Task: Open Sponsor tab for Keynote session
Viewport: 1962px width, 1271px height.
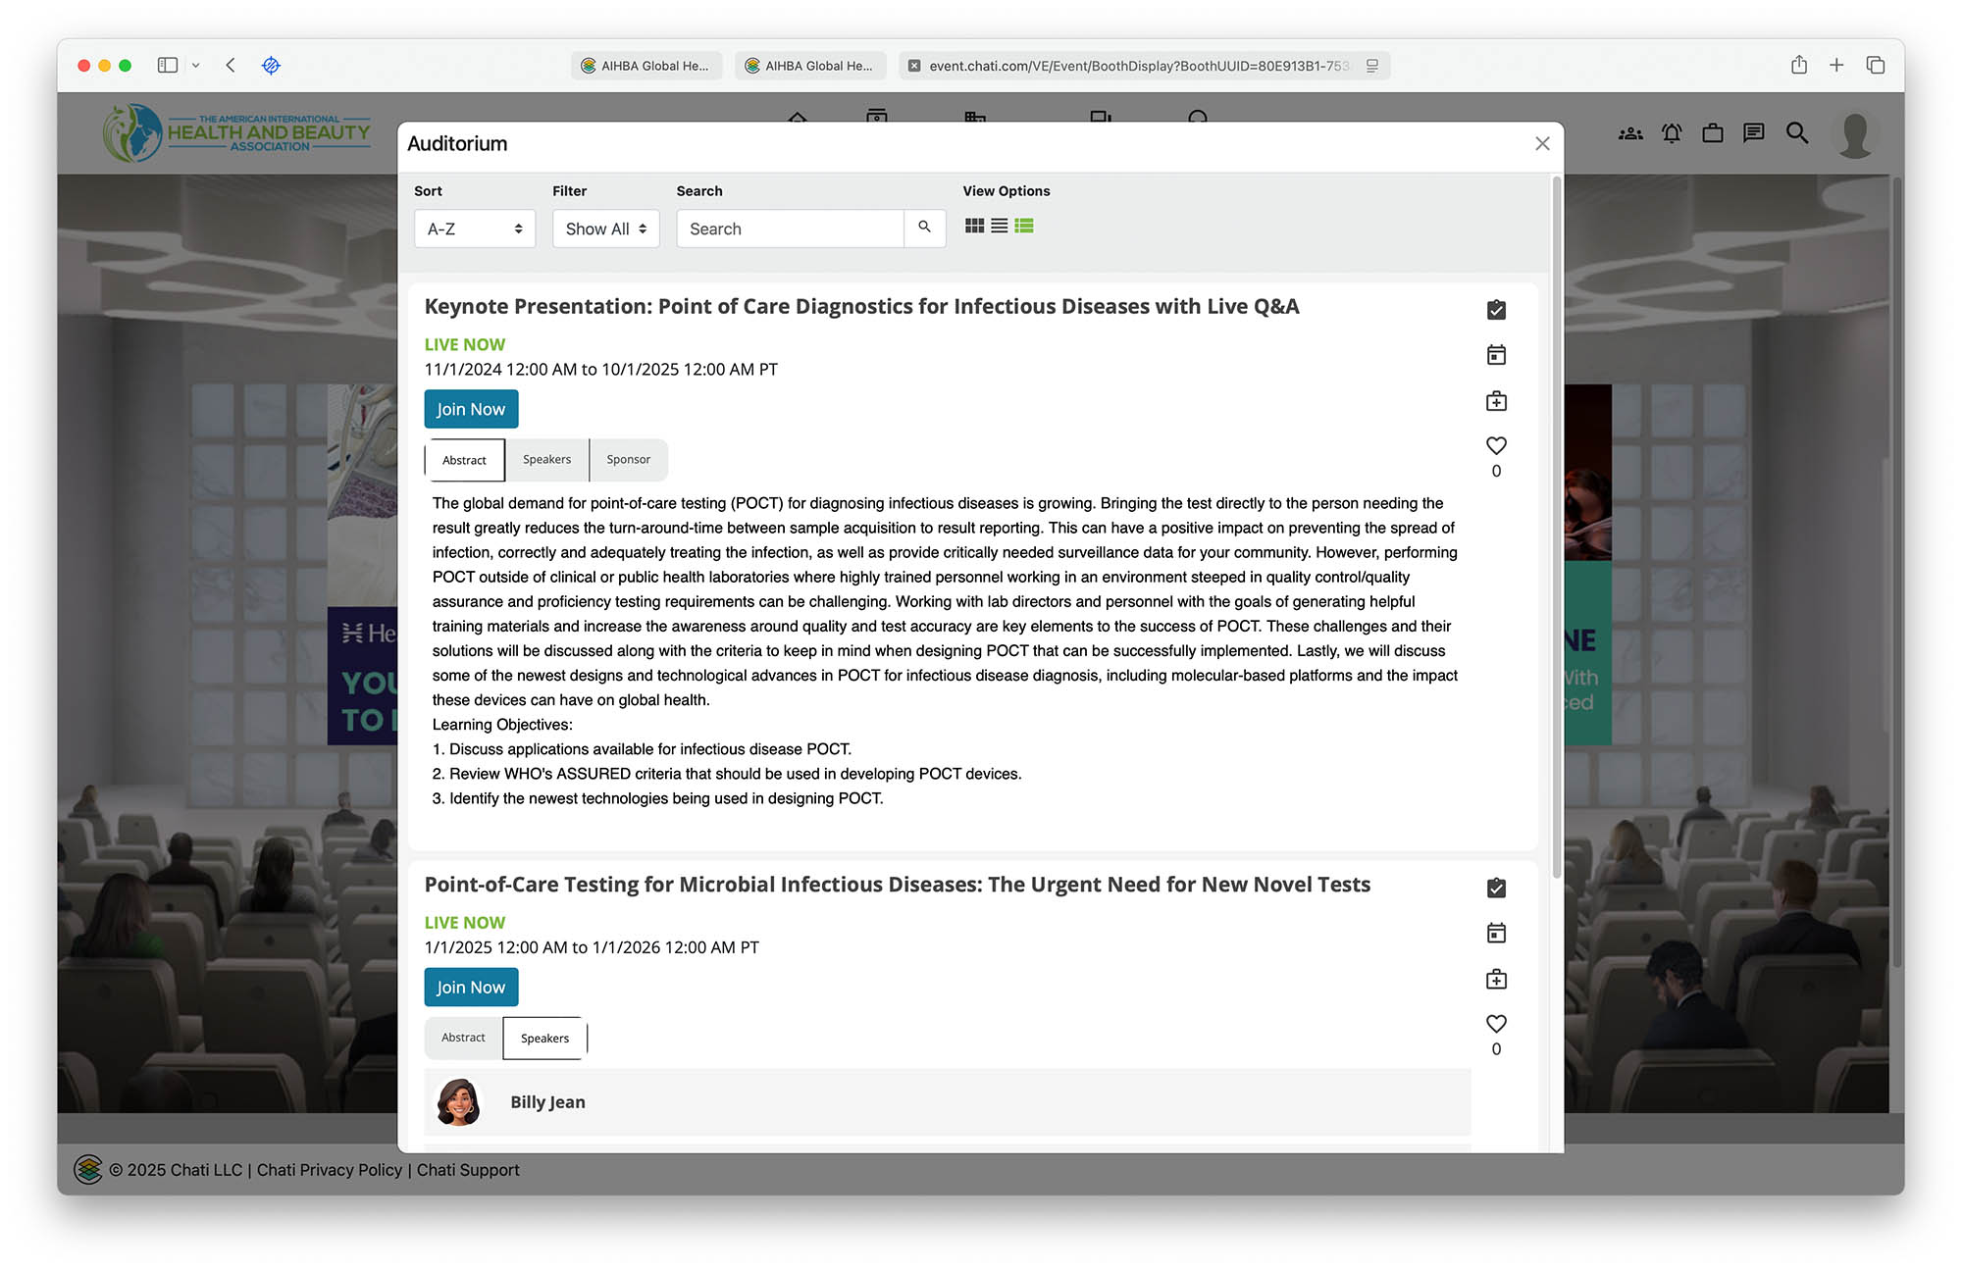Action: click(628, 460)
